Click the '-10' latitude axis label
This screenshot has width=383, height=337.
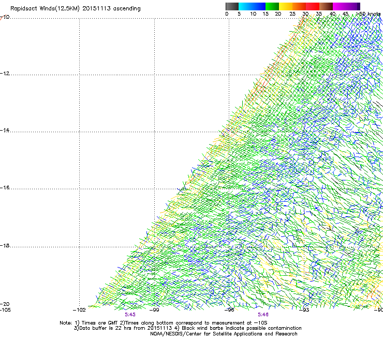(5, 17)
